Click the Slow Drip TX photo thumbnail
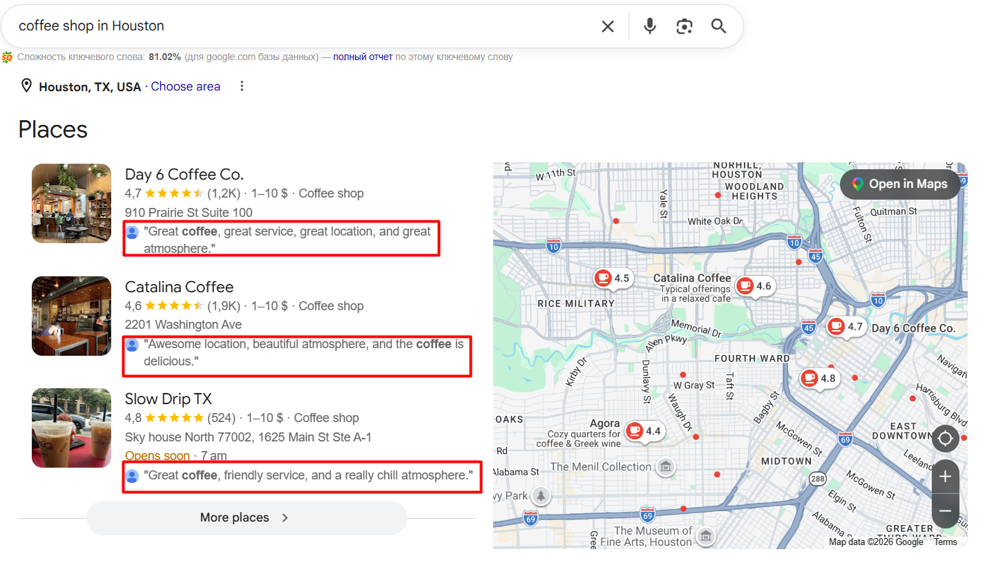985x563 pixels. click(x=71, y=428)
